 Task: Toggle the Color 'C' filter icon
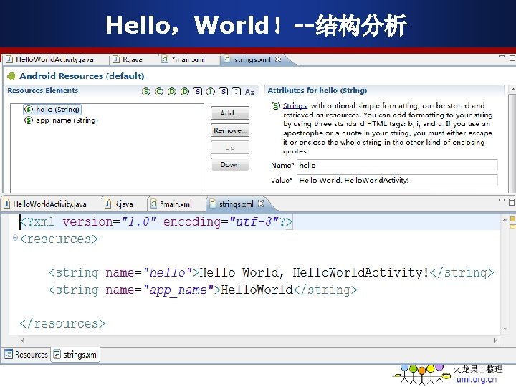(159, 92)
